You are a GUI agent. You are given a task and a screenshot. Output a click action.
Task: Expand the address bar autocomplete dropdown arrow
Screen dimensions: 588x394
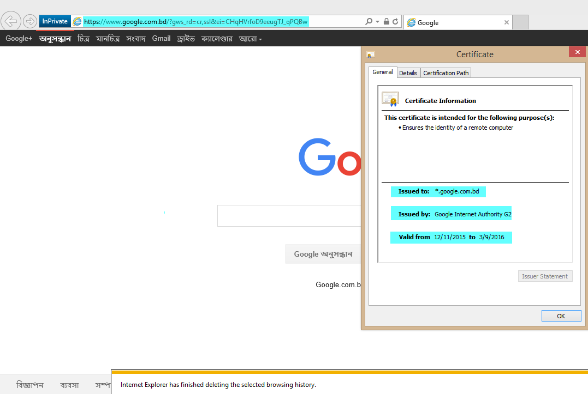click(x=378, y=22)
